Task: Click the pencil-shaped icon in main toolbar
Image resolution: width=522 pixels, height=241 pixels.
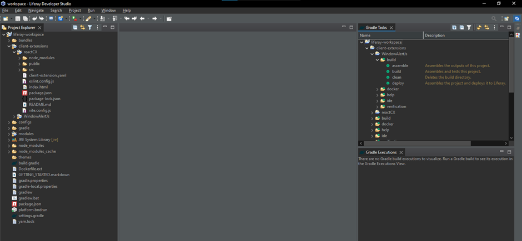Action: (88, 19)
